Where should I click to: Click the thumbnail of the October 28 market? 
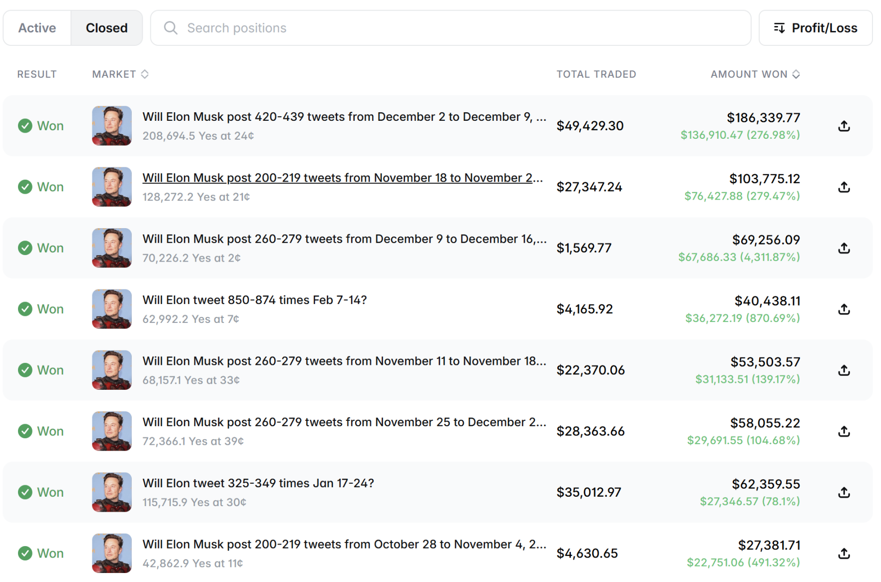112,554
